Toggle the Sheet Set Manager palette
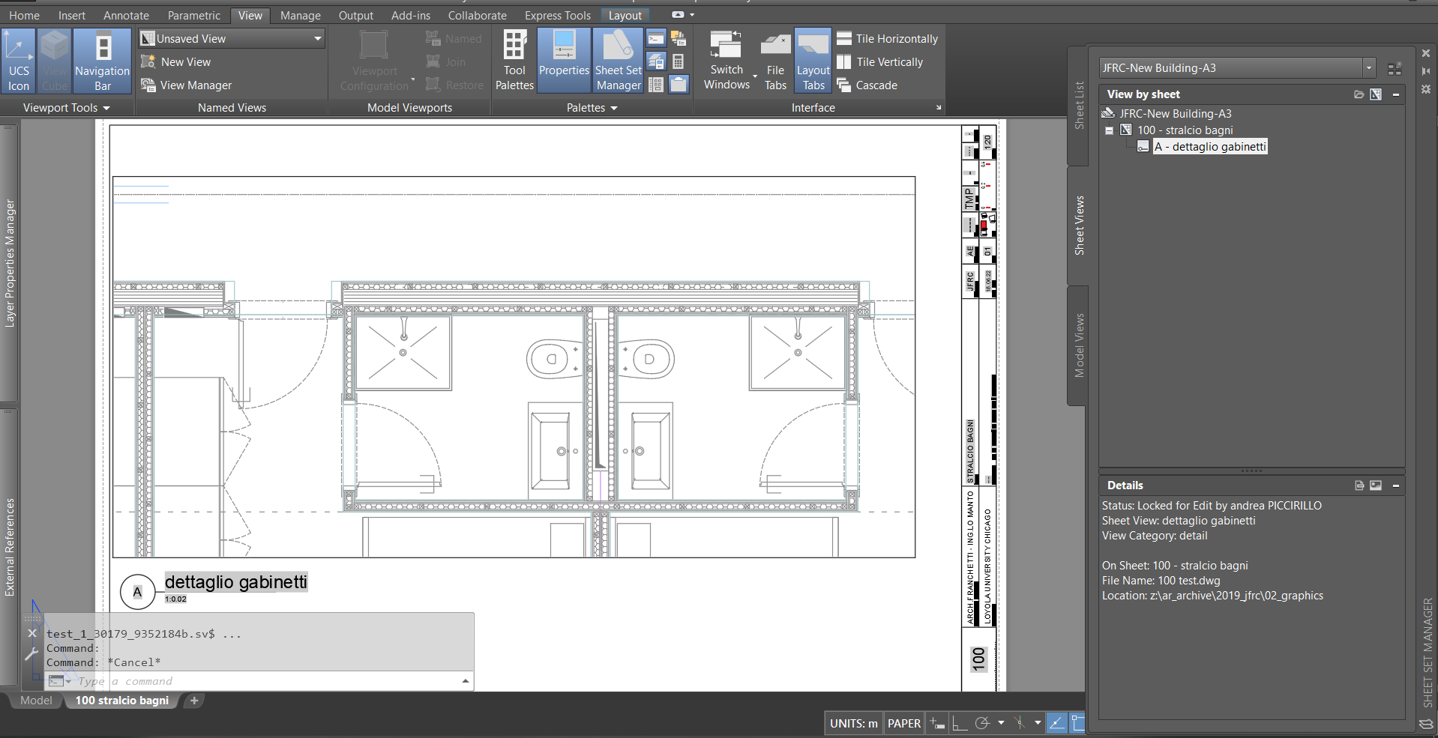Image resolution: width=1438 pixels, height=738 pixels. point(619,61)
